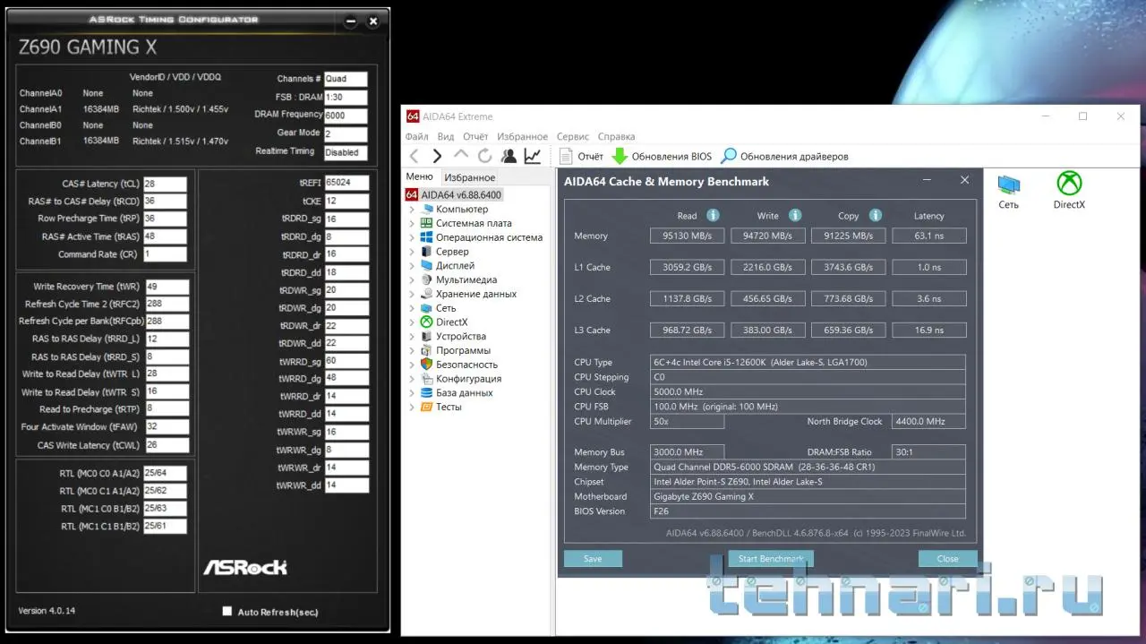
Task: Expand the Конфигурация tree node
Action: click(412, 379)
